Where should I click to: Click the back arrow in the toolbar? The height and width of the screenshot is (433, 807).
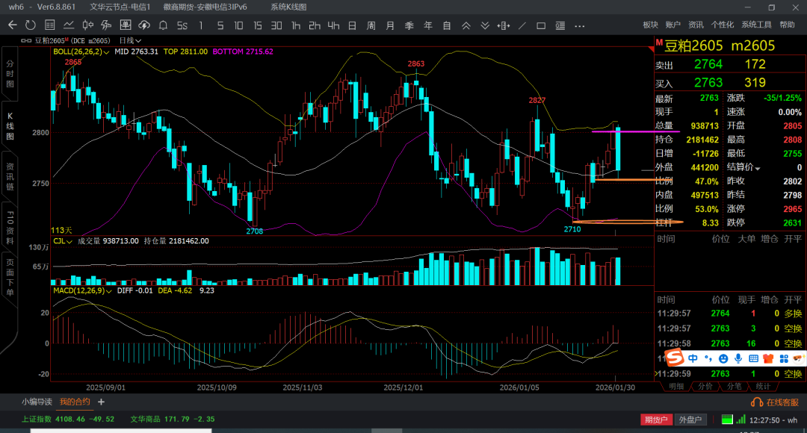12,25
